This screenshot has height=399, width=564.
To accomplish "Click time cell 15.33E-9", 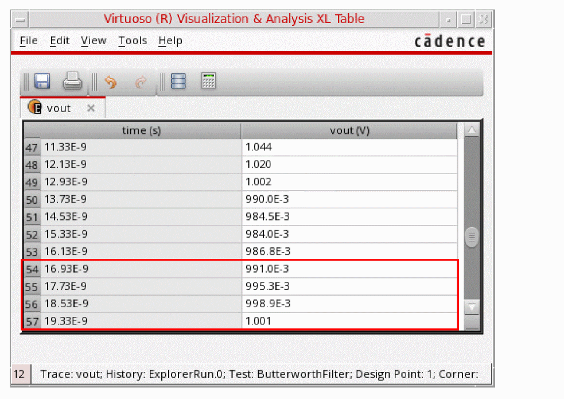I will coord(141,234).
